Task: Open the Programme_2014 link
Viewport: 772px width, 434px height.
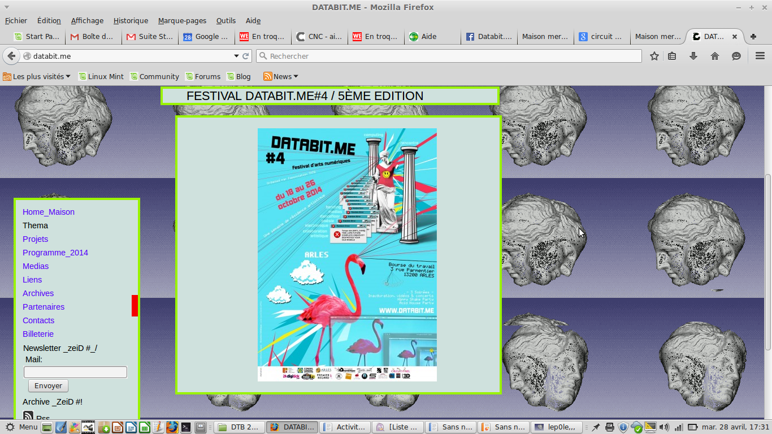Action: coord(55,253)
